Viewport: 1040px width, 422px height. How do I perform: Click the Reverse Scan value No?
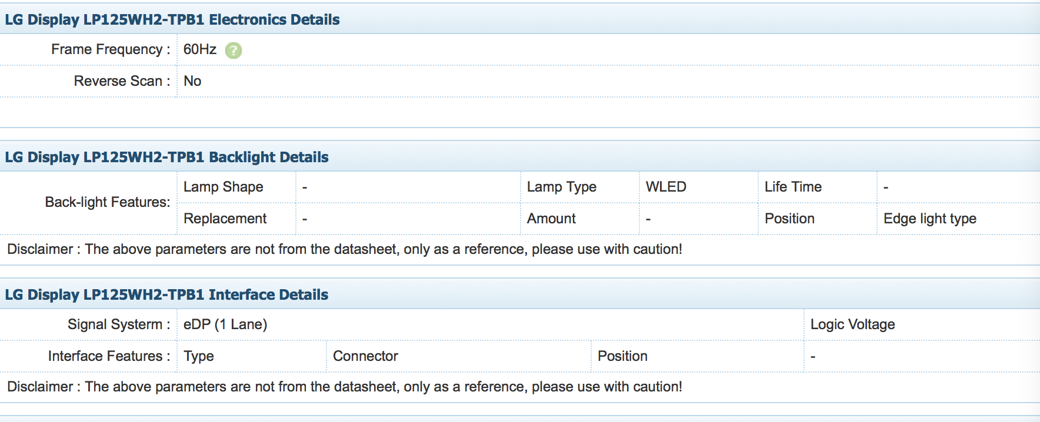(x=192, y=81)
